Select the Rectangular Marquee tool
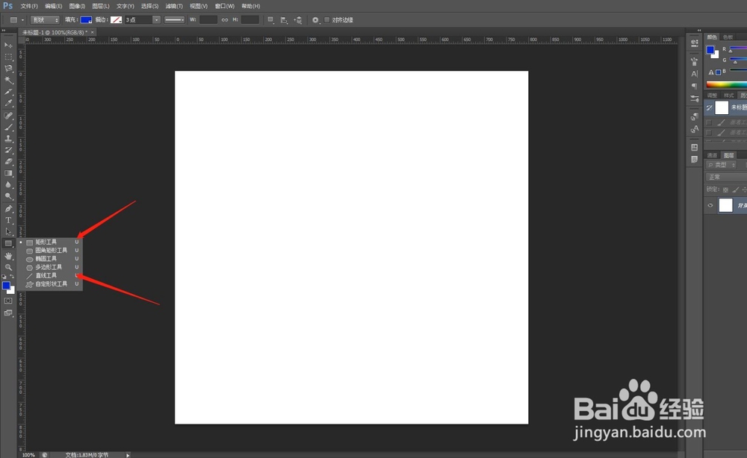747x458 pixels. pyautogui.click(x=8, y=57)
